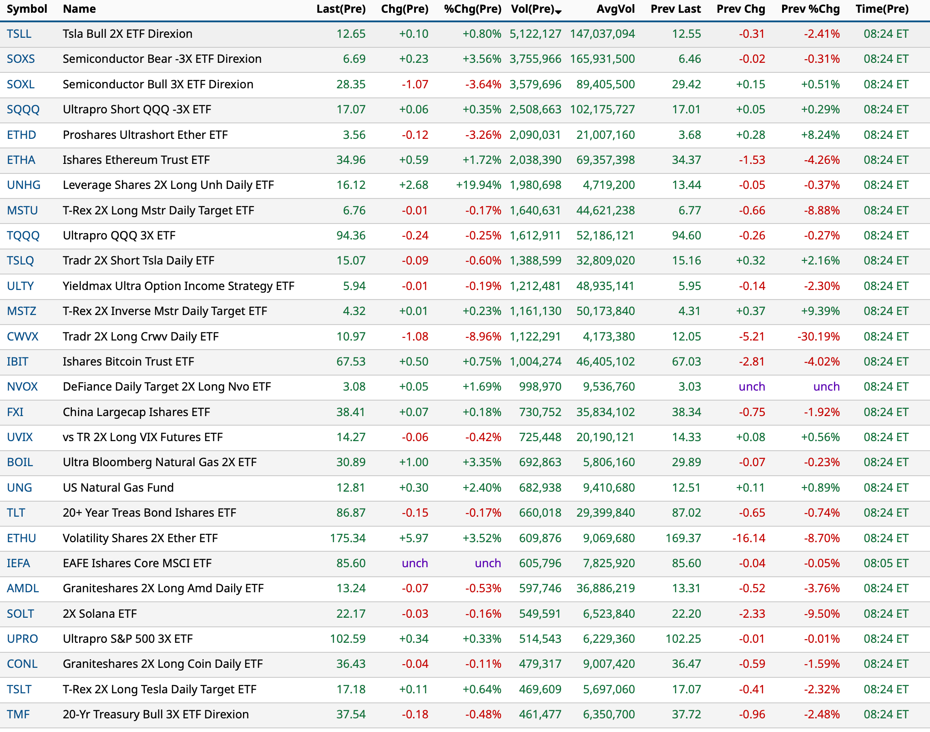Open the UNHG symbol link
This screenshot has width=930, height=732.
tap(24, 185)
